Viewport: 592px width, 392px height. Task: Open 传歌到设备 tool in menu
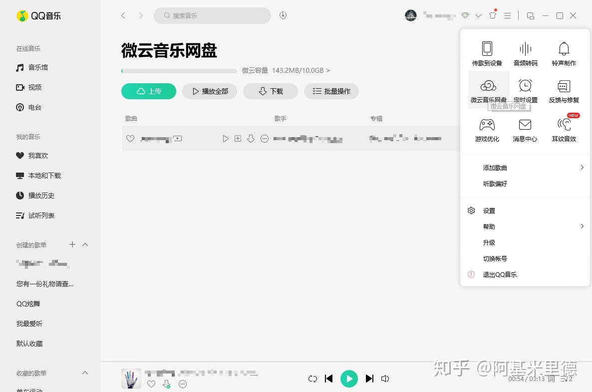tap(487, 53)
